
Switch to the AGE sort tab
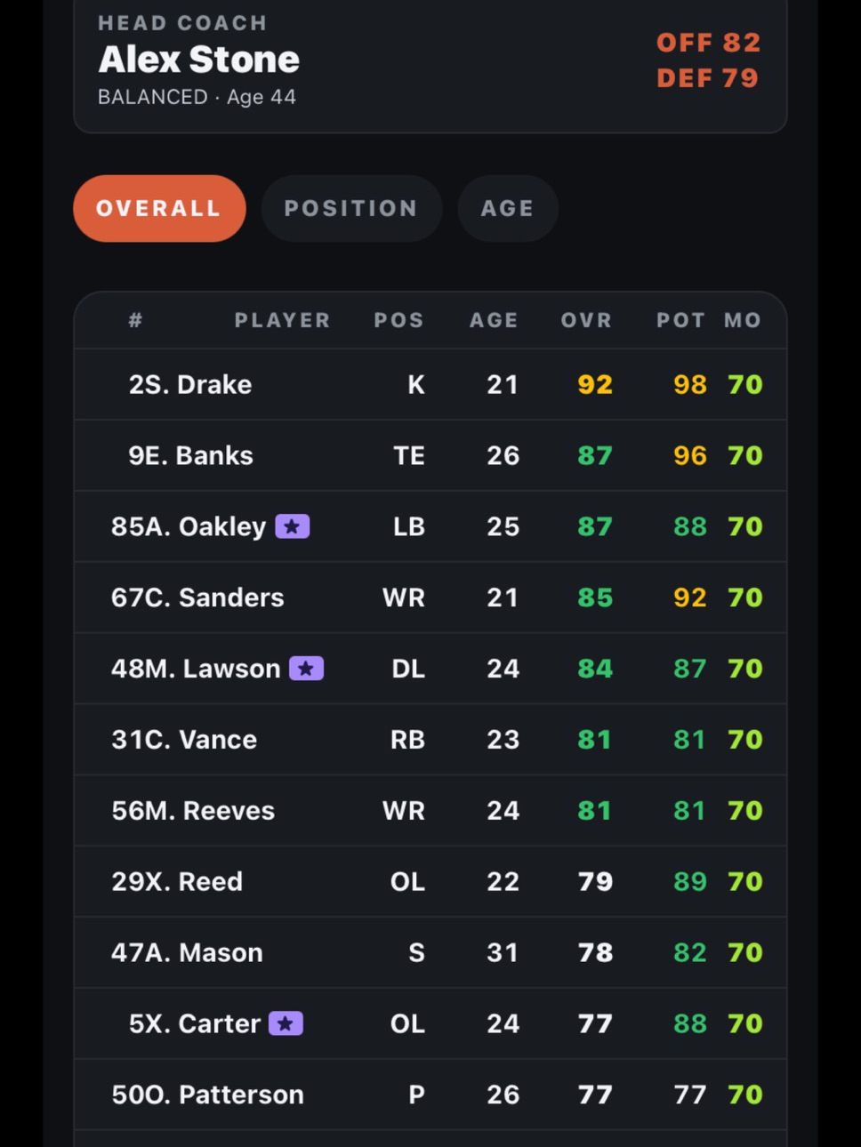[x=508, y=208]
